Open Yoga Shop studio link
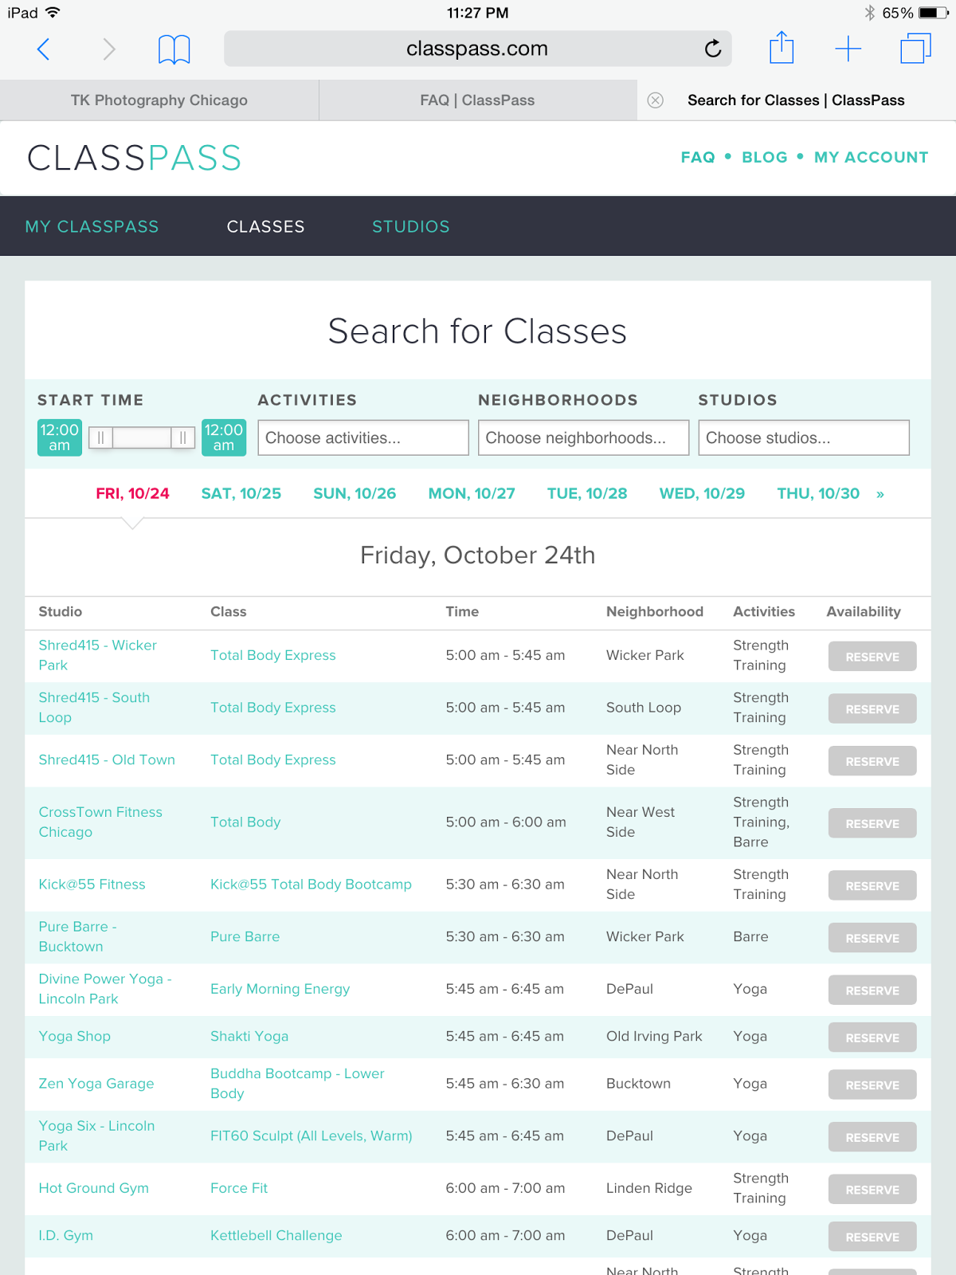 coord(74,1036)
